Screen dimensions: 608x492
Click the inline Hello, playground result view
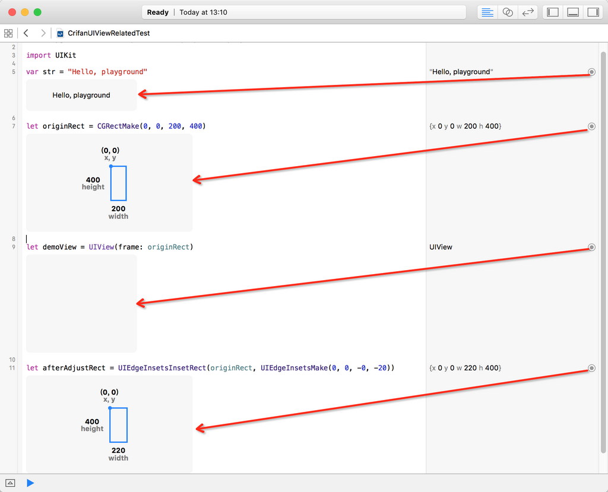pyautogui.click(x=81, y=95)
